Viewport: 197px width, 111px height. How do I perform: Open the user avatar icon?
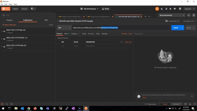coord(180,9)
